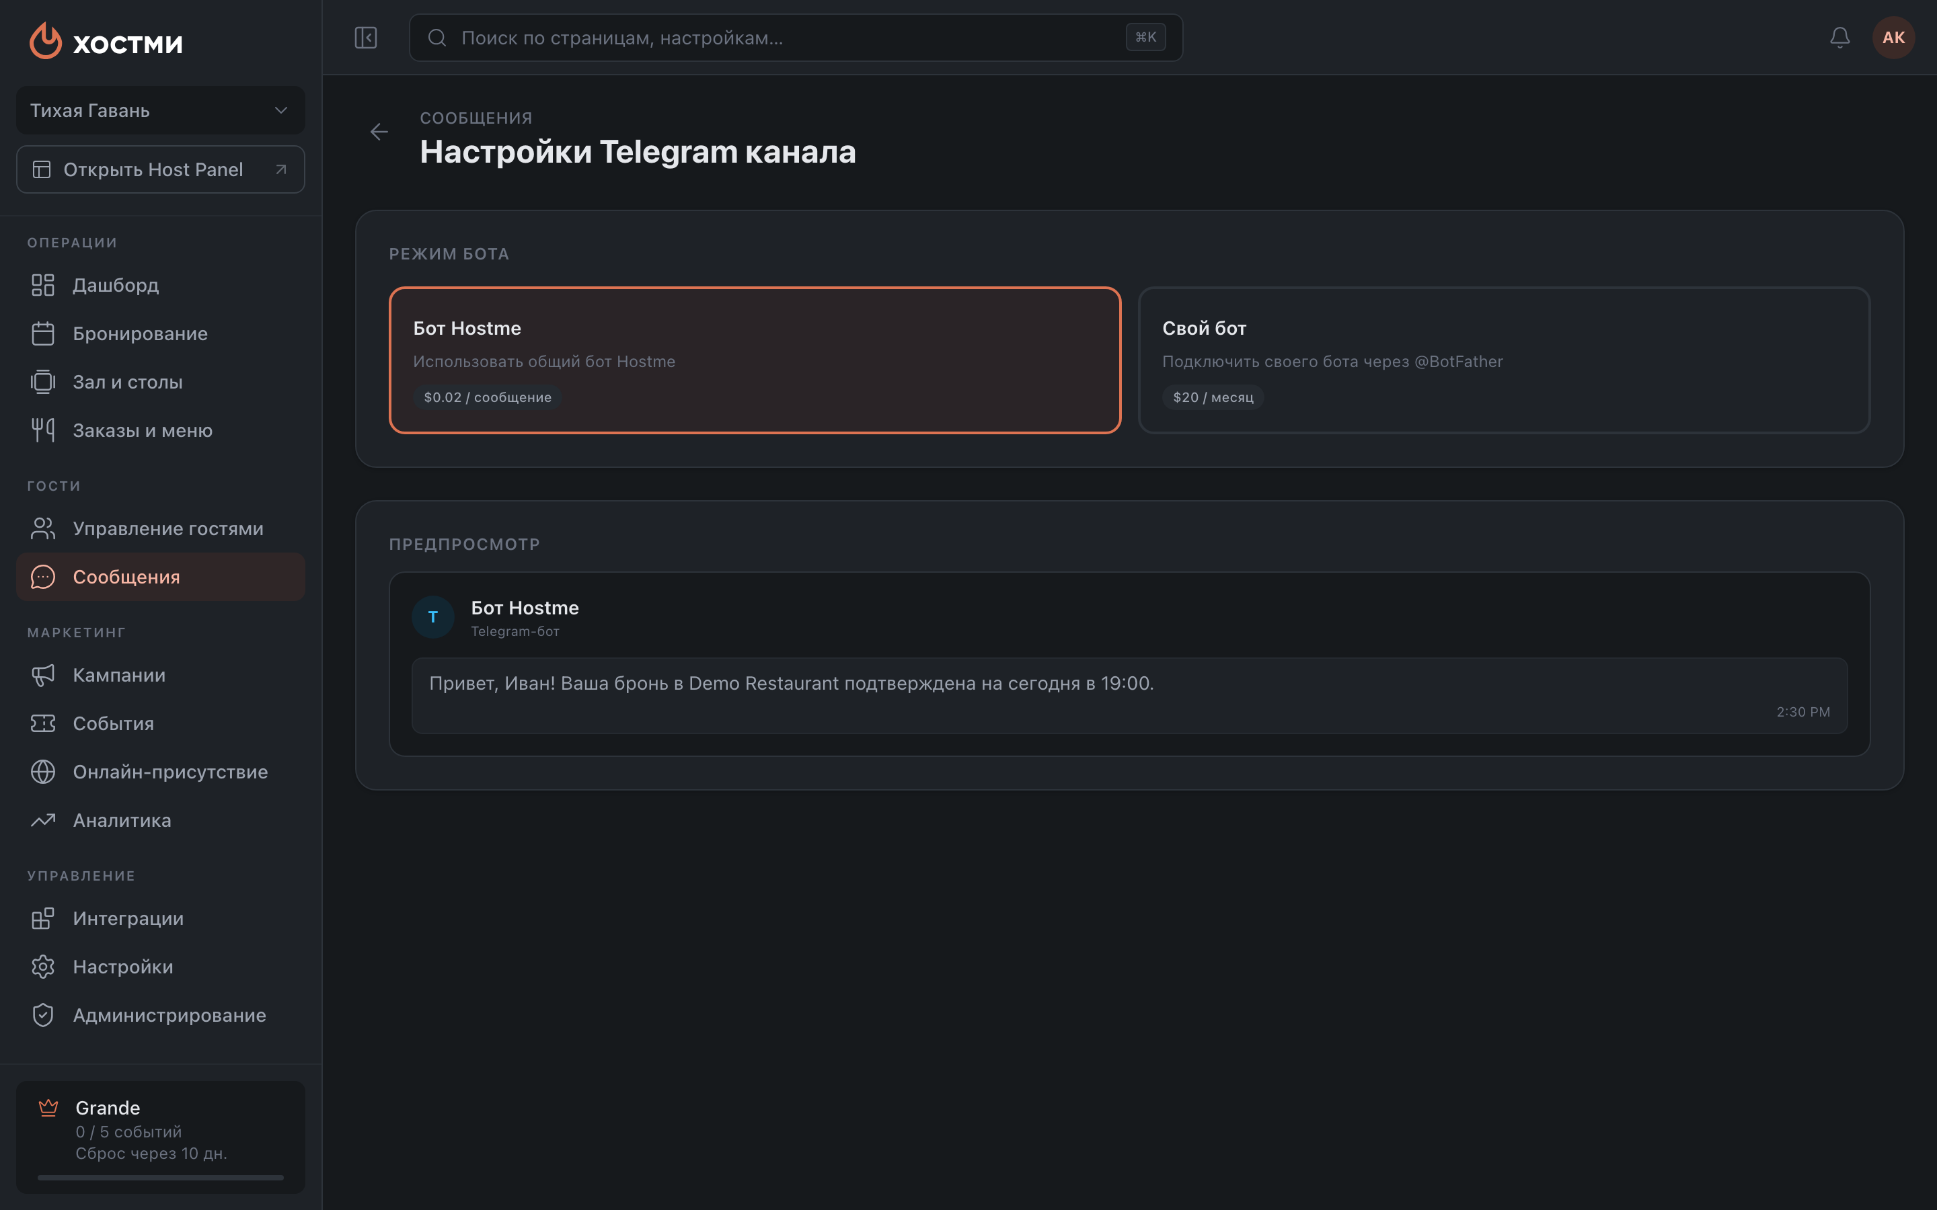The image size is (1937, 1210).
Task: Click the Интеграции blocks icon
Action: click(x=43, y=918)
